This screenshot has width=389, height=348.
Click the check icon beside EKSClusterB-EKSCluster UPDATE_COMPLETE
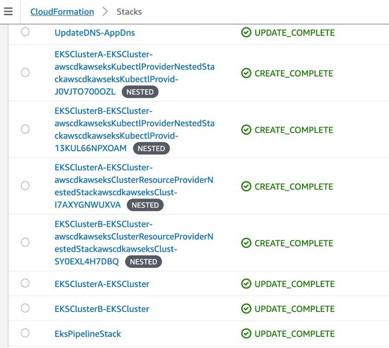point(245,308)
